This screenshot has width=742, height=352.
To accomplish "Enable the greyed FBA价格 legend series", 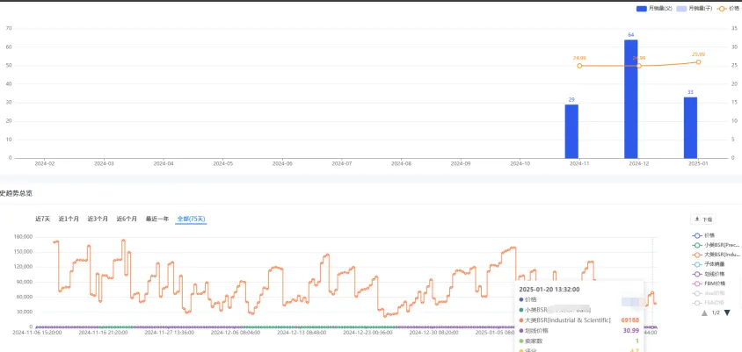I will pyautogui.click(x=709, y=303).
